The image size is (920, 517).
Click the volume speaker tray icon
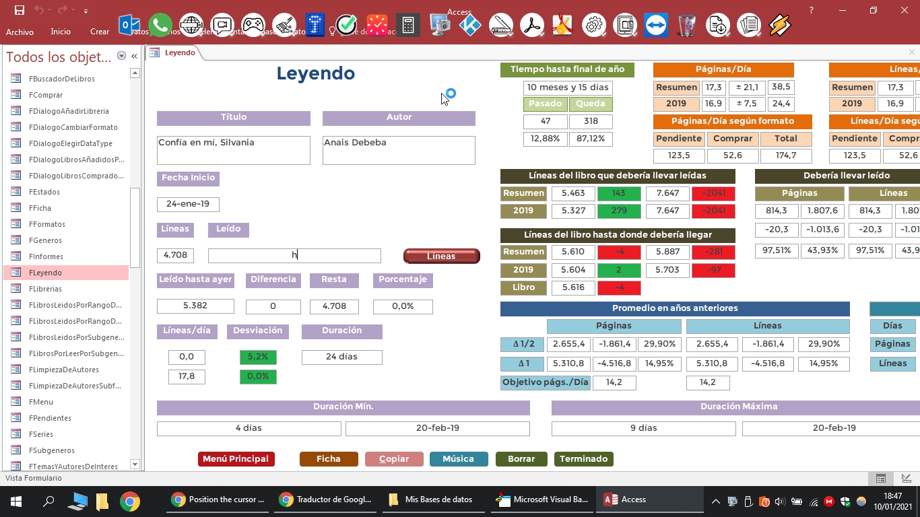(x=780, y=502)
